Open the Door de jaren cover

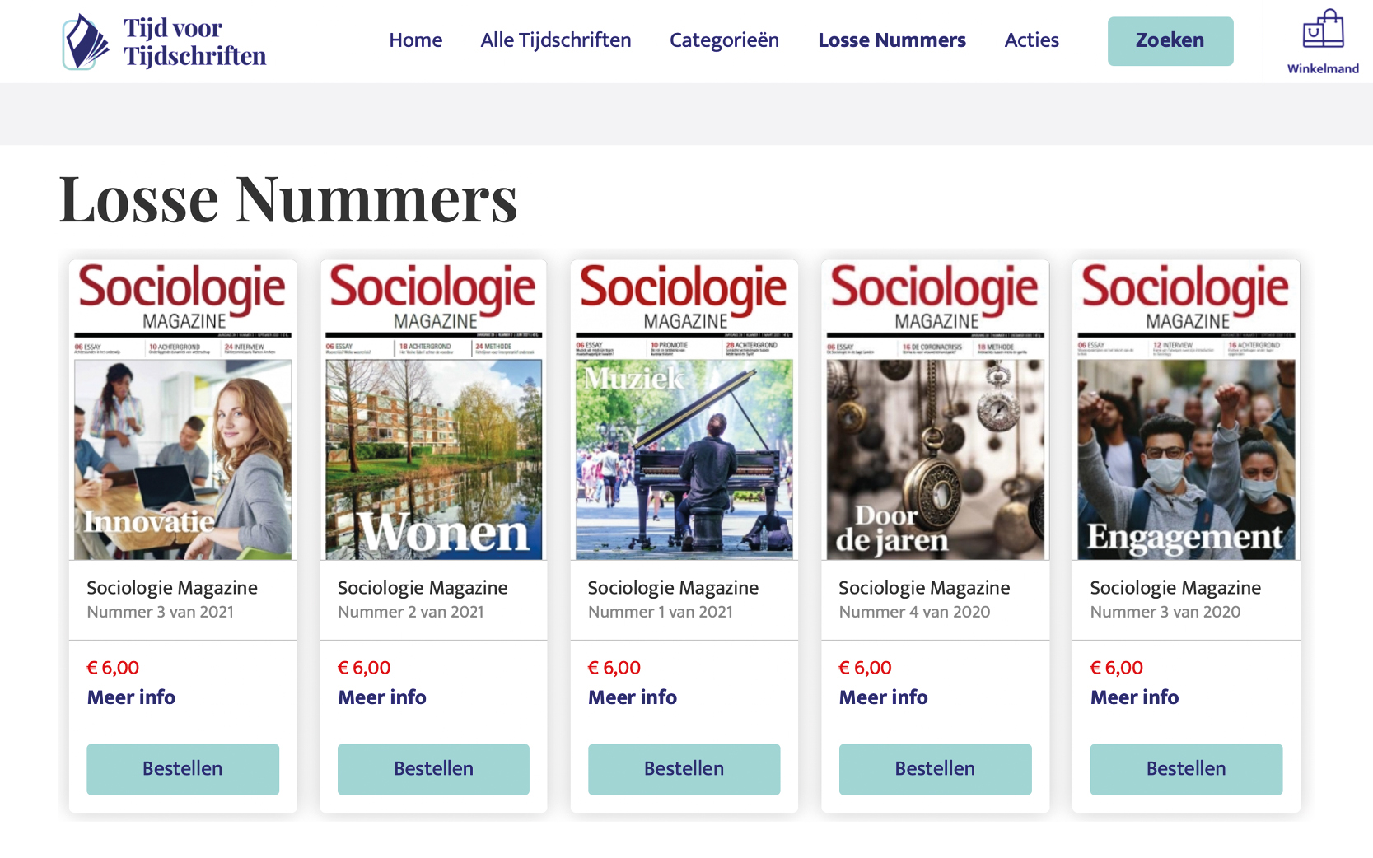coord(935,410)
